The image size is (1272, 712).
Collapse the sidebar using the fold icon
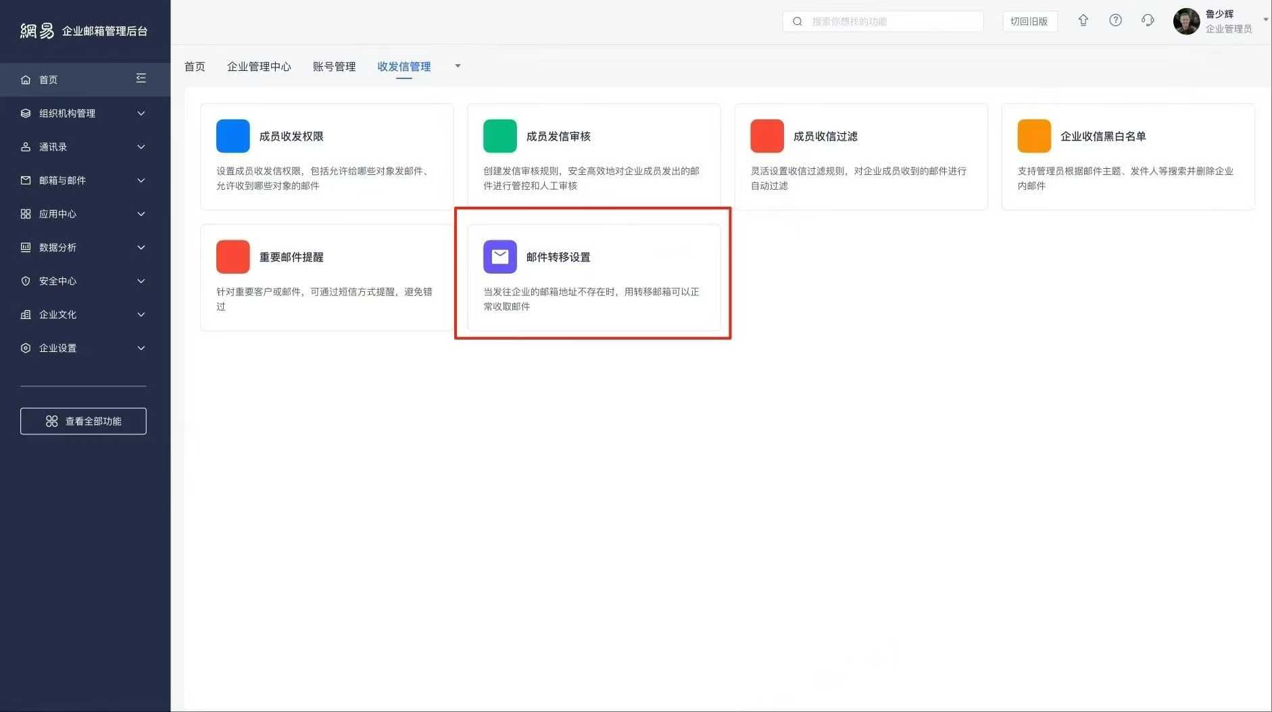tap(141, 78)
